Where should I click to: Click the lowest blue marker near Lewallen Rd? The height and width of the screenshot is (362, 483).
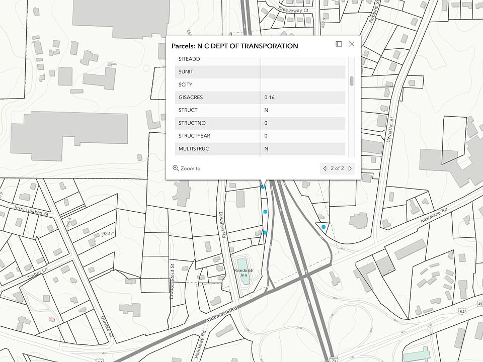click(x=265, y=232)
